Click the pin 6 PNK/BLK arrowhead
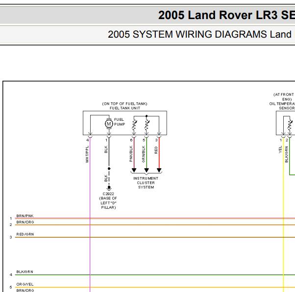The width and height of the screenshot is (295, 292). click(134, 170)
